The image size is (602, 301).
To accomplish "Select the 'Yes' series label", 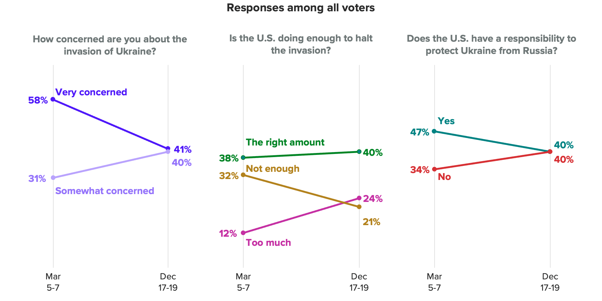I will pyautogui.click(x=446, y=121).
